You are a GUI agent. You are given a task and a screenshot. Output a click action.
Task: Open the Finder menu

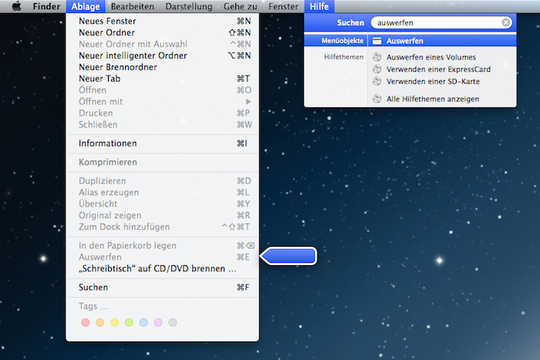(x=46, y=6)
